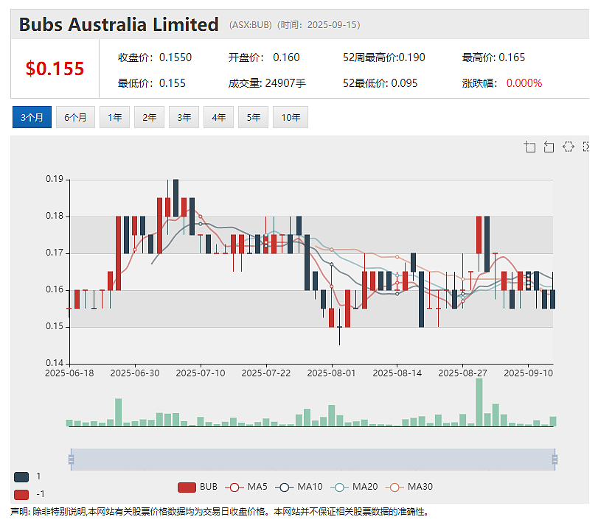Select the 3个月 time range tab

[32, 117]
